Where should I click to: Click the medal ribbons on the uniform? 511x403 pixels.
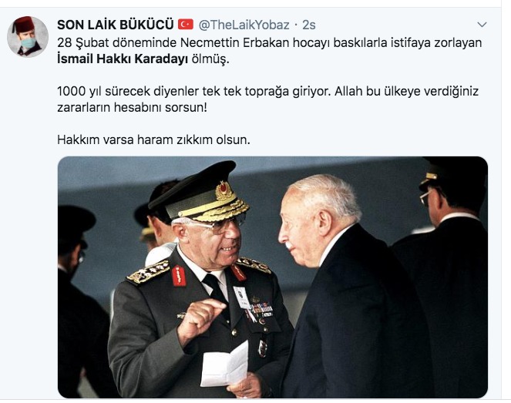pyautogui.click(x=261, y=309)
